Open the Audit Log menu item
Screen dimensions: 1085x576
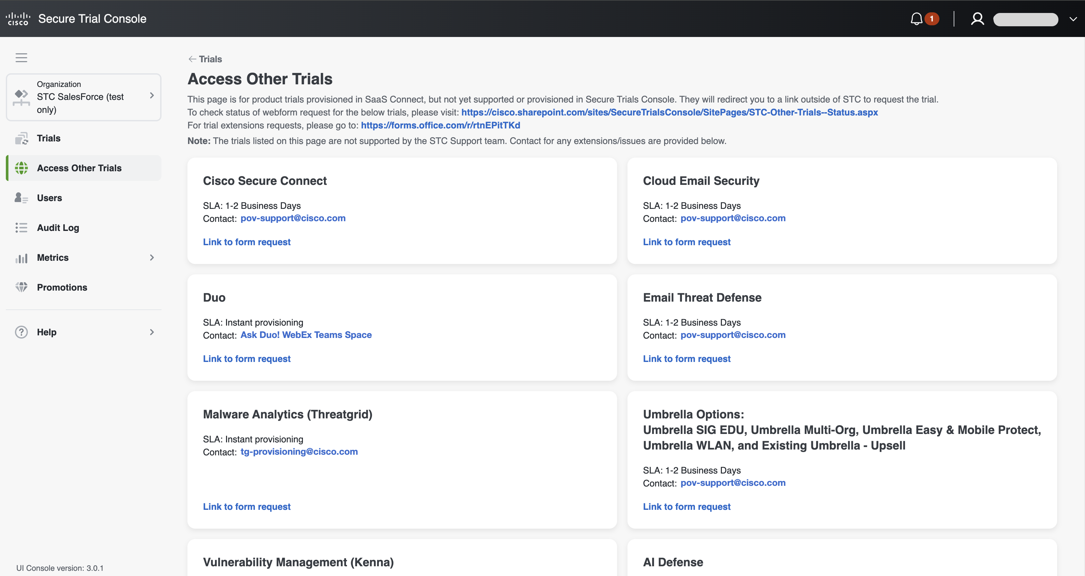click(x=58, y=228)
